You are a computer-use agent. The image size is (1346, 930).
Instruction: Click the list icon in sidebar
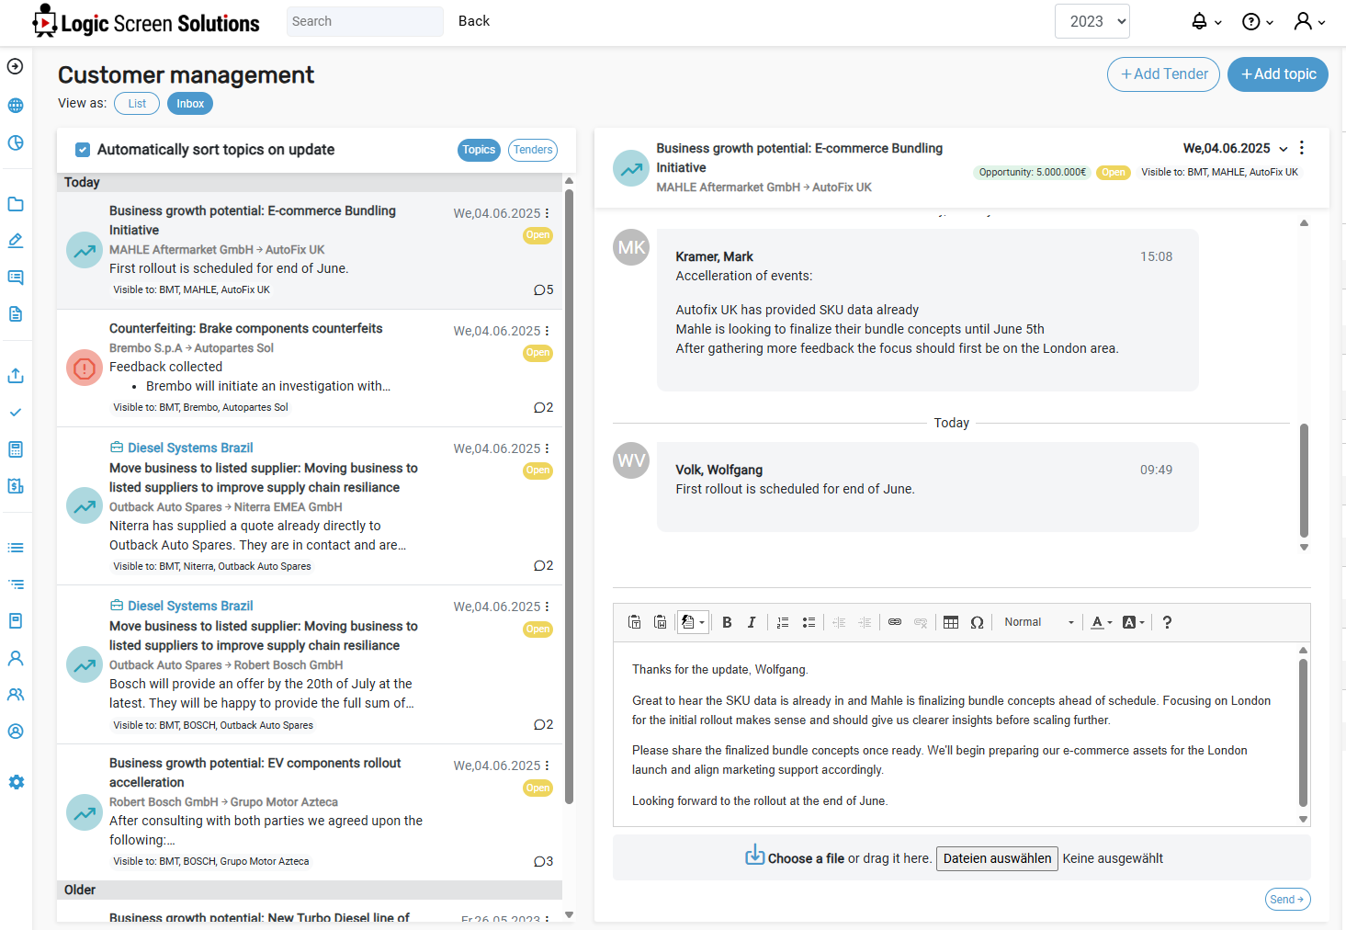point(16,548)
